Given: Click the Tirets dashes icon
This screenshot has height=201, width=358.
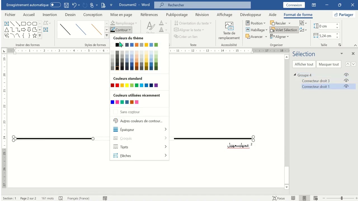Looking at the screenshot, I should (116, 147).
